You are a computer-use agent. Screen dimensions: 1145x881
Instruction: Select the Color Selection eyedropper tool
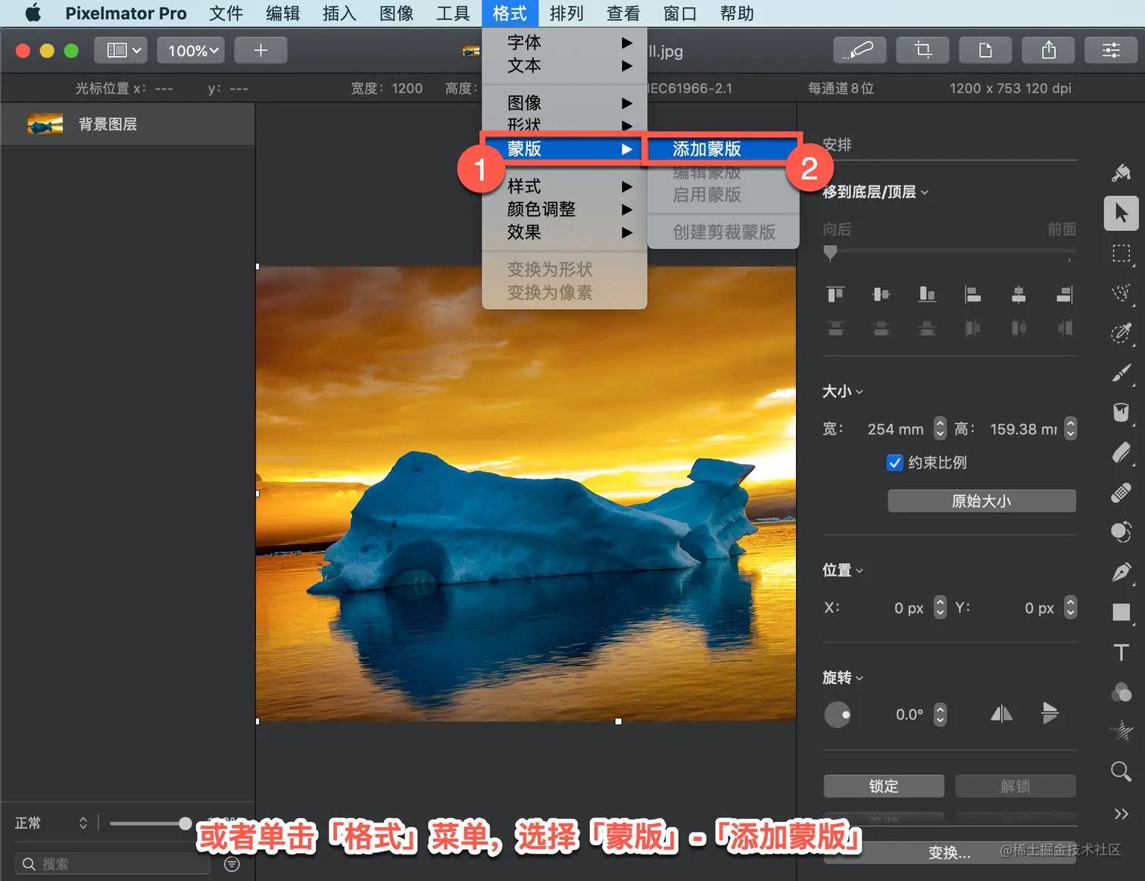tap(1121, 333)
